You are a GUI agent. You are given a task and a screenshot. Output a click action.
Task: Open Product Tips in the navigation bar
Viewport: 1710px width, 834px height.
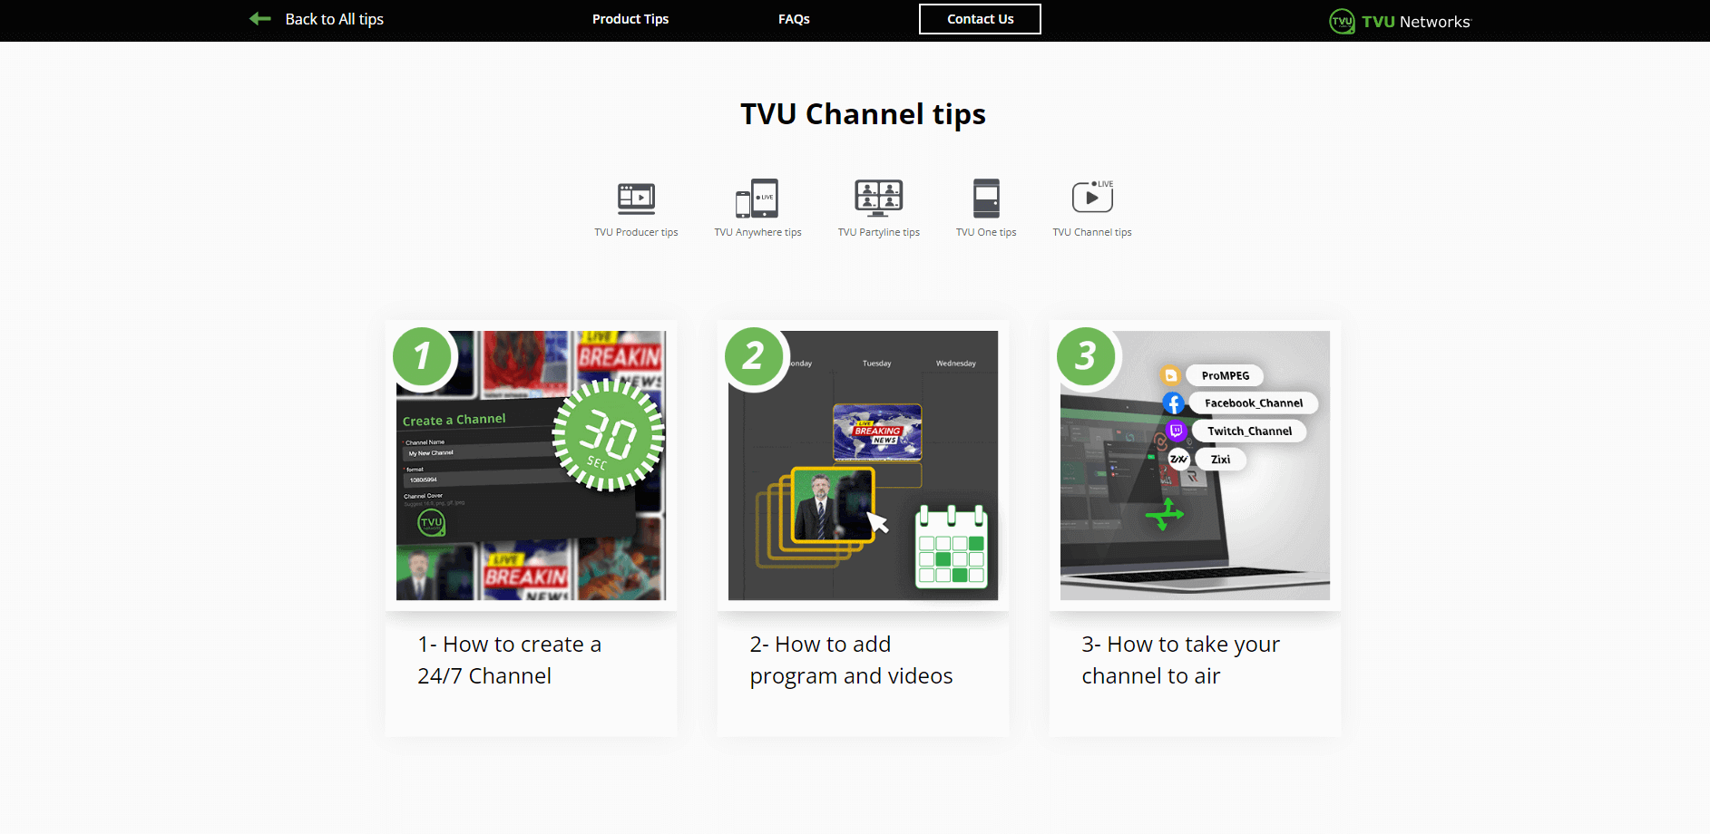coord(630,19)
